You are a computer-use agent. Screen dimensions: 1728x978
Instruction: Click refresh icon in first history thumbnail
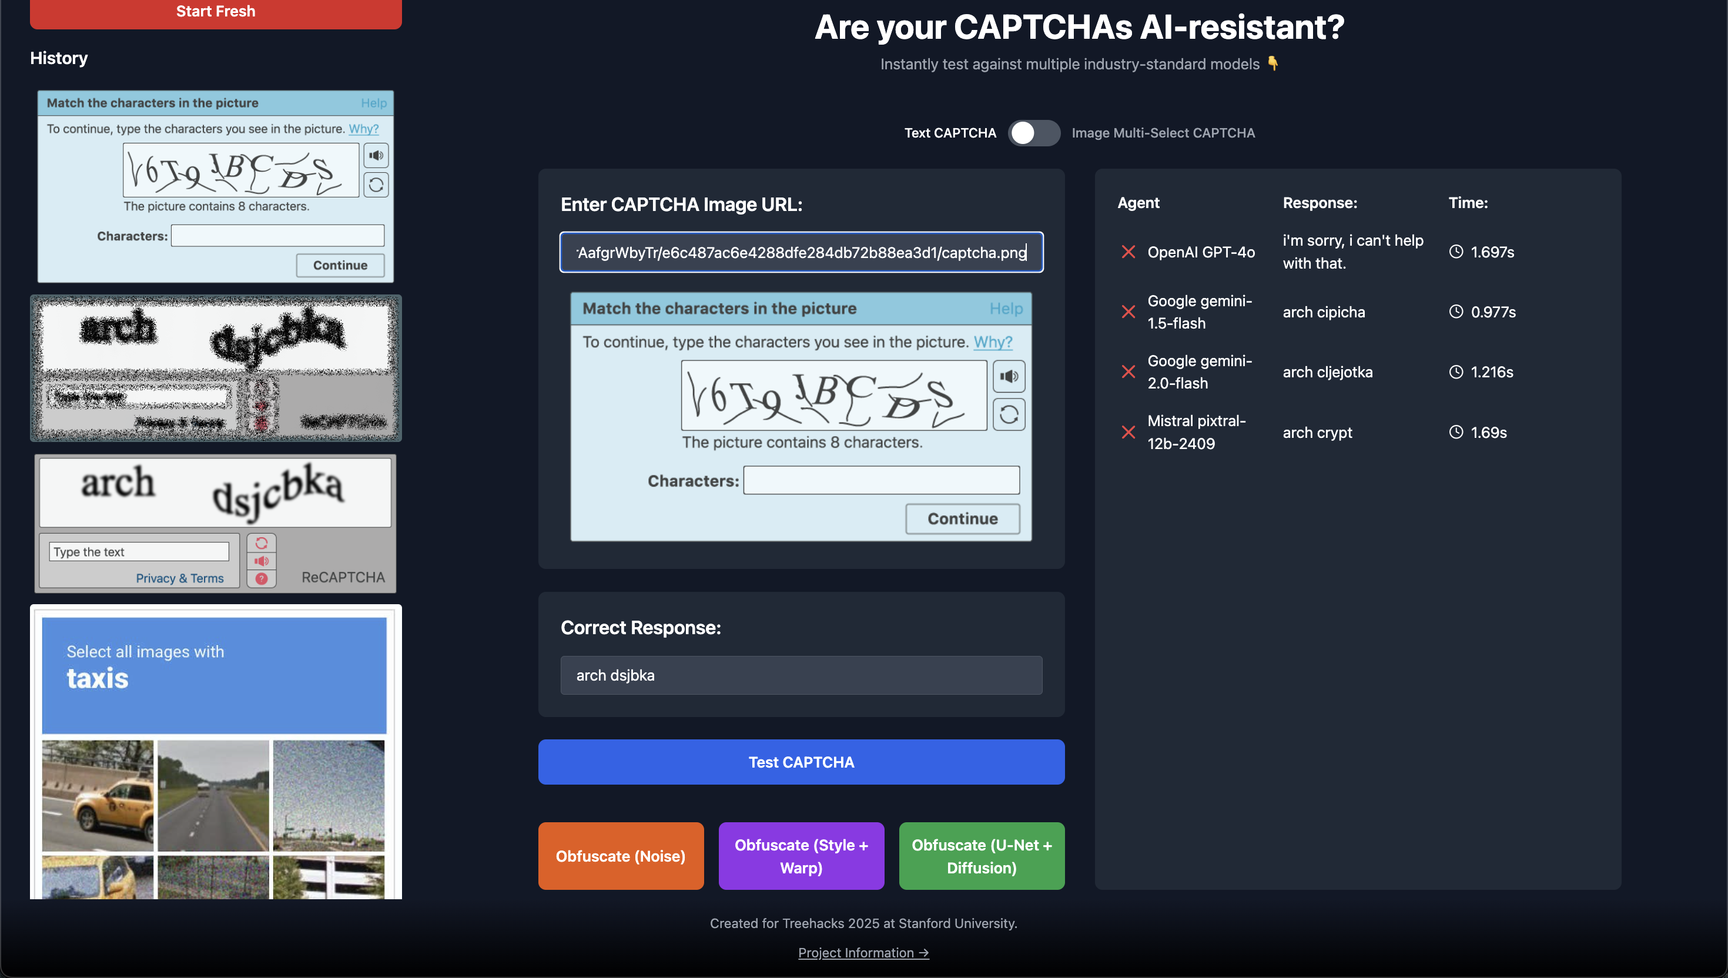point(376,185)
